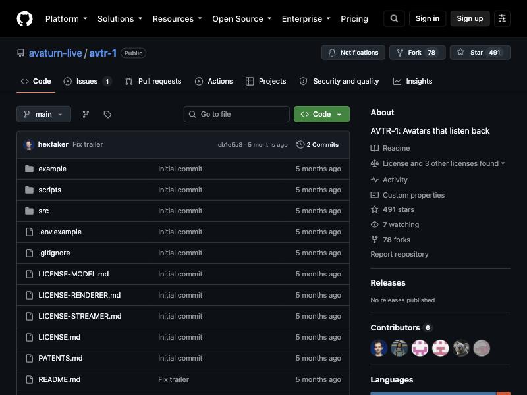The width and height of the screenshot is (527, 395).
Task: Click the Sign up button
Action: tap(470, 18)
